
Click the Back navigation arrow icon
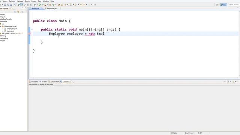84,5
